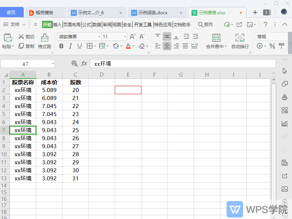Expand the Name Box dropdown arrow

(53, 64)
